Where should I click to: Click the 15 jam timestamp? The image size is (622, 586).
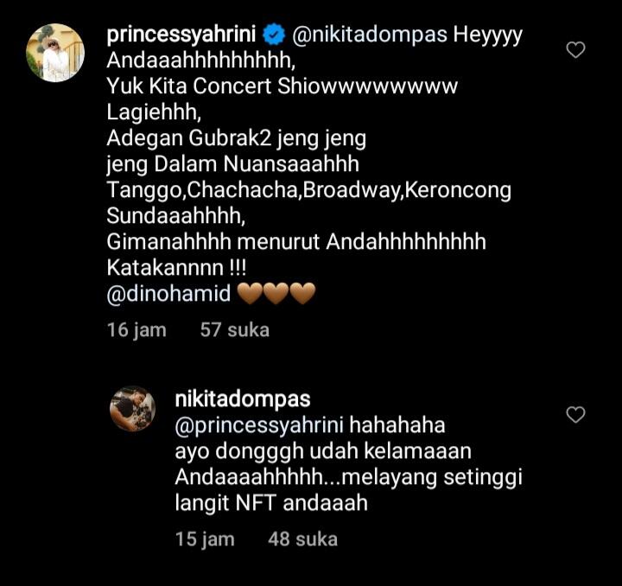pyautogui.click(x=205, y=539)
